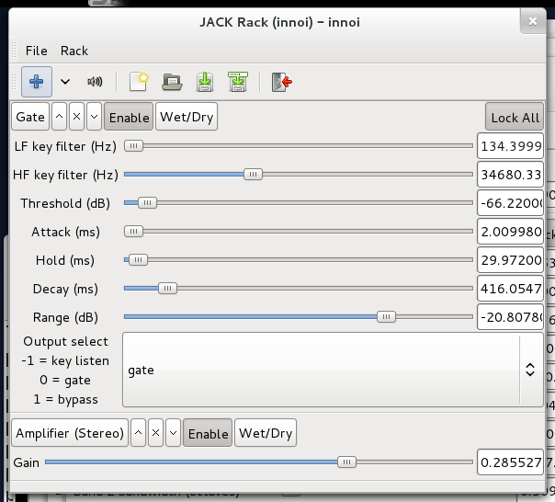Create a new rack with the New icon
The image size is (555, 502).
coord(139,82)
